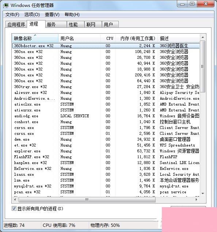Select the dwm.exe process

[106, 139]
